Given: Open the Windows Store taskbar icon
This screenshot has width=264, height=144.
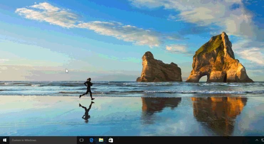Looking at the screenshot, I should click(x=111, y=140).
